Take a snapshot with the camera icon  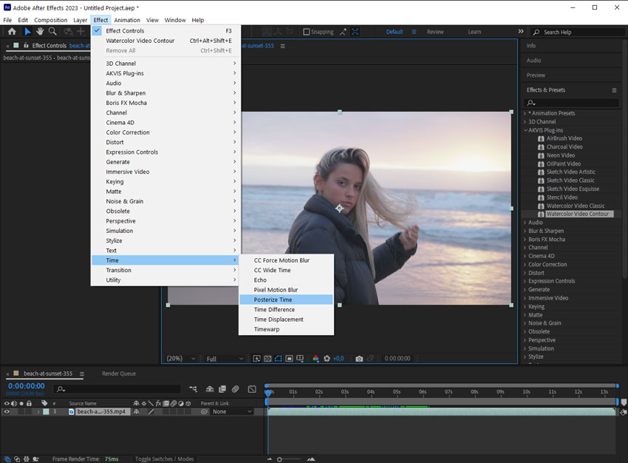click(x=359, y=359)
